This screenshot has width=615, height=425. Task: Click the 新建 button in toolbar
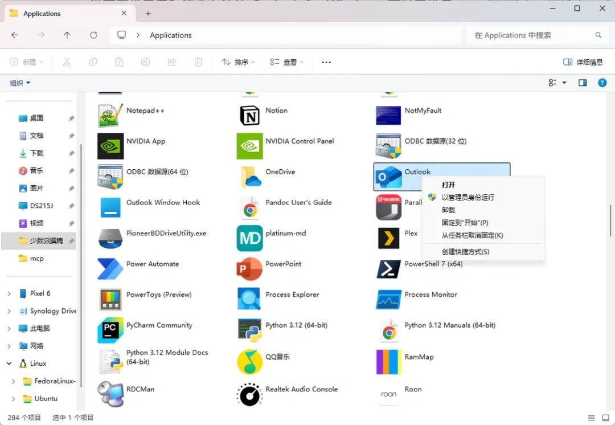tap(26, 62)
